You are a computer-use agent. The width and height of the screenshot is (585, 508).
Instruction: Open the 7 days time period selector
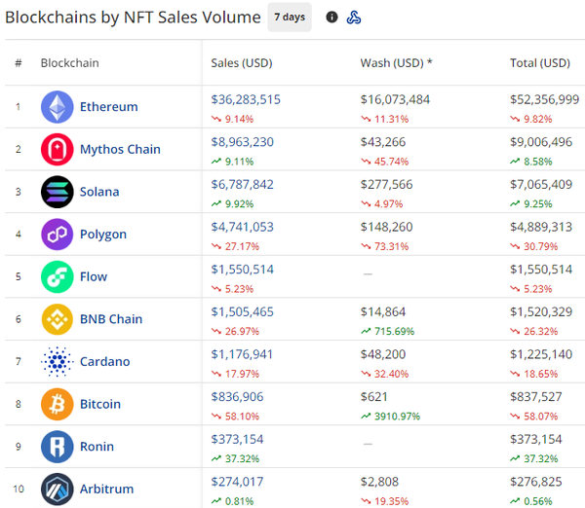coord(290,18)
